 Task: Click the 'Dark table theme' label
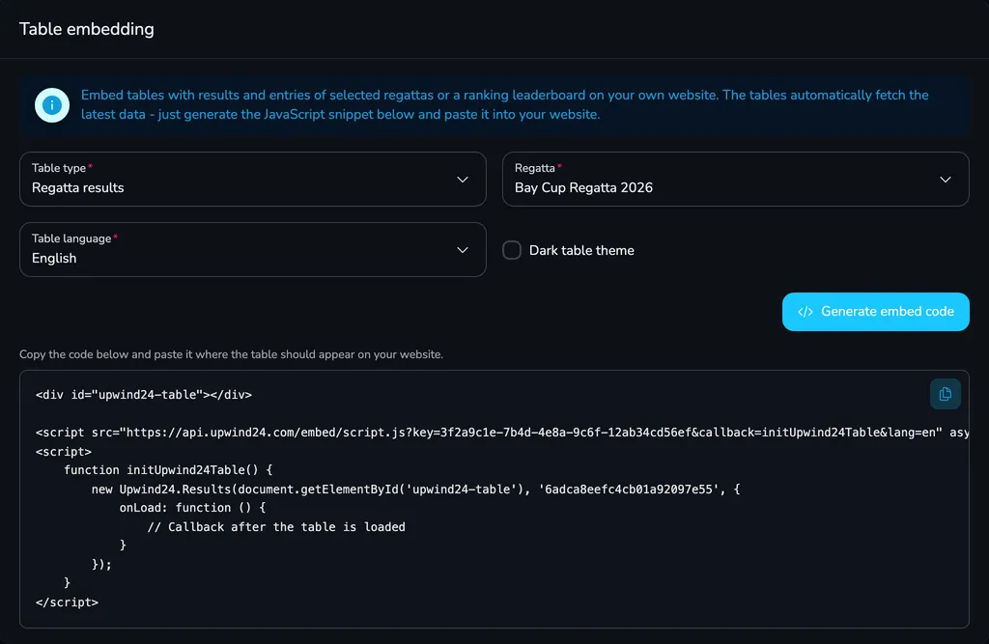tap(581, 250)
